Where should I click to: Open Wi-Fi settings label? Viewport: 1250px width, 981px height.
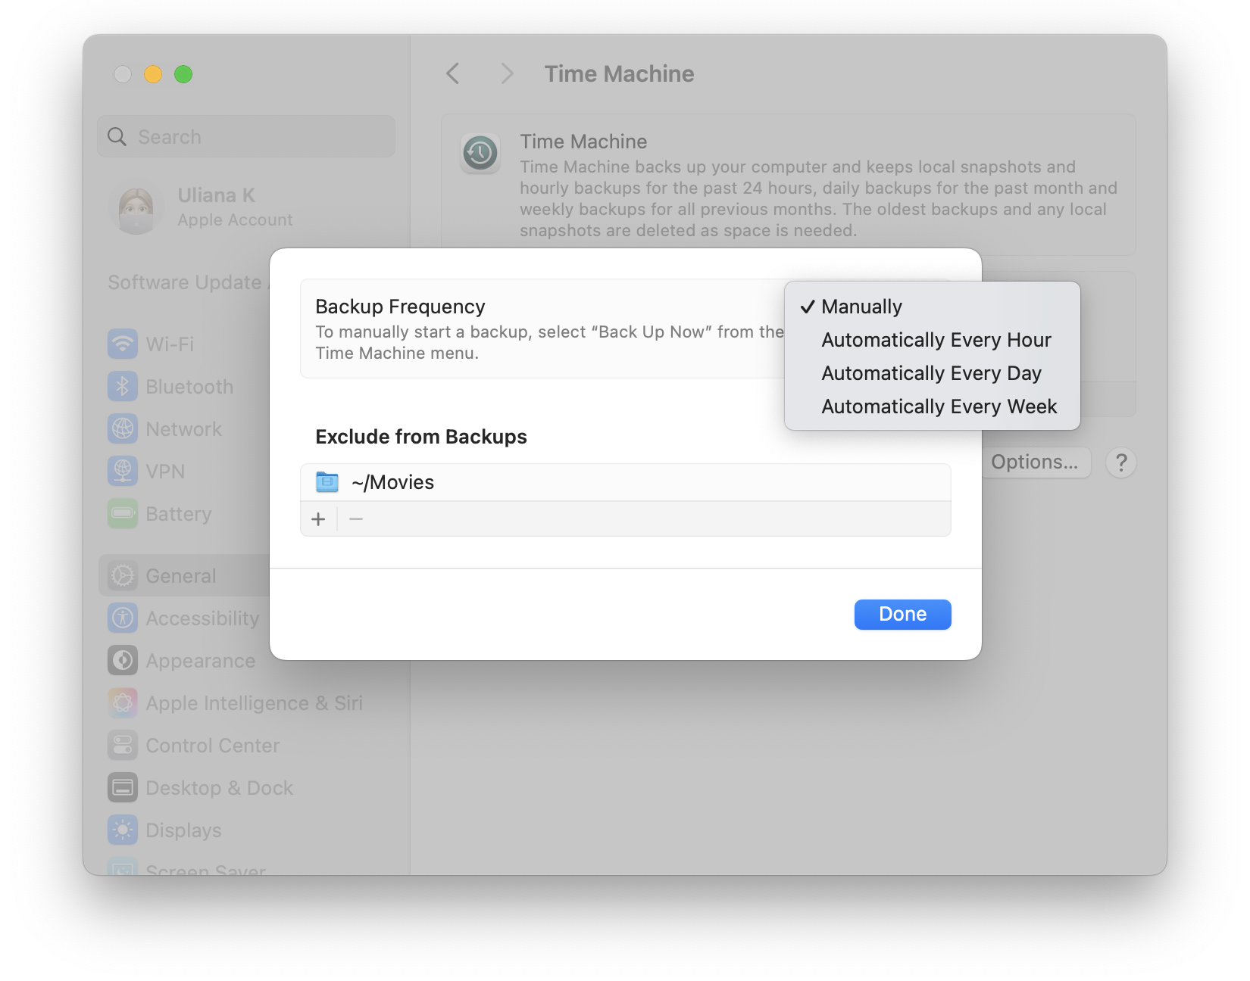point(170,344)
